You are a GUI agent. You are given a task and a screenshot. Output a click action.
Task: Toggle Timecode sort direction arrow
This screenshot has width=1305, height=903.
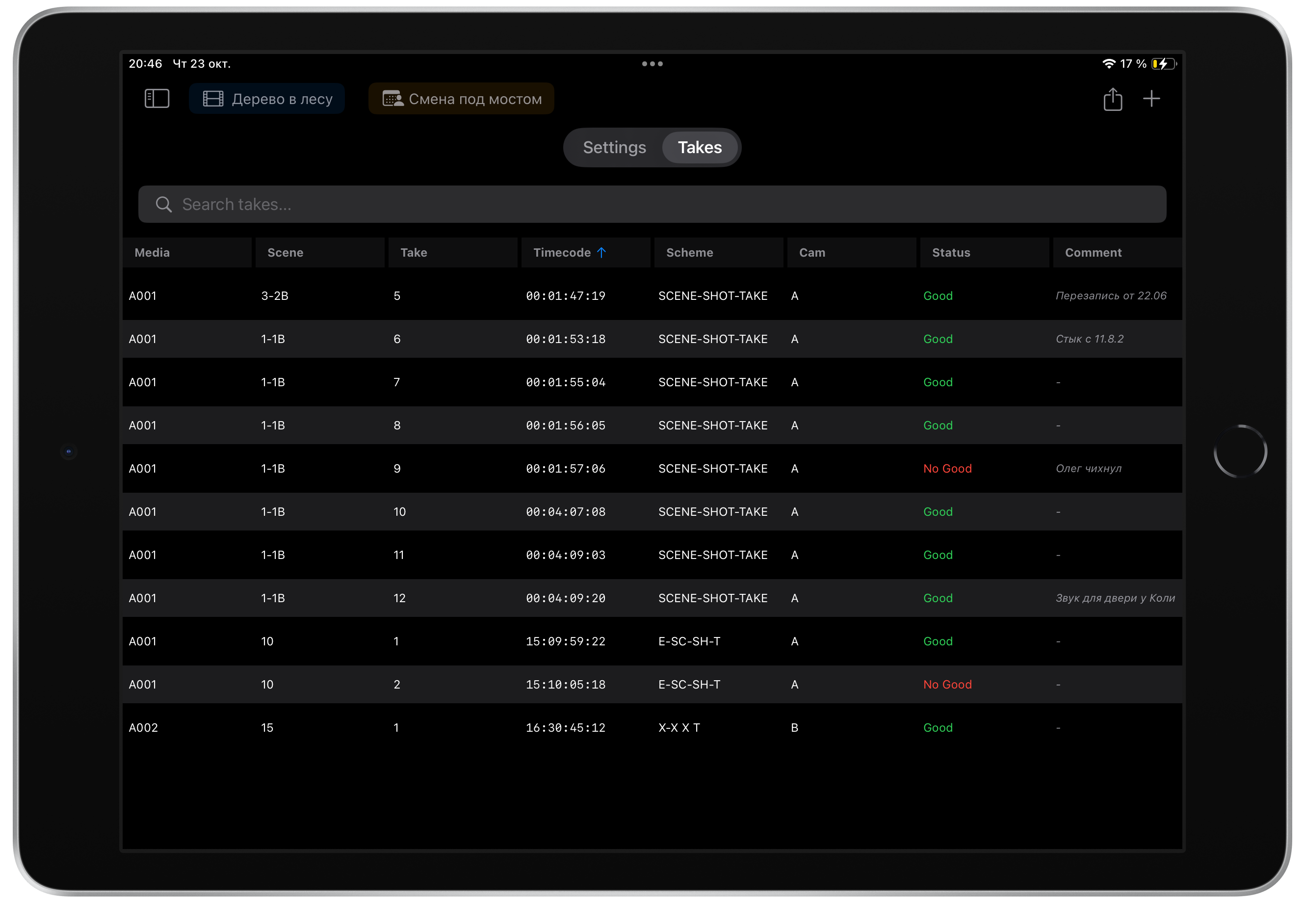[x=601, y=252]
